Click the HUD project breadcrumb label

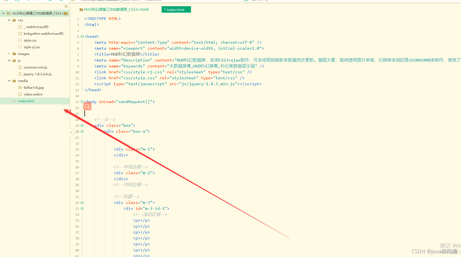coord(116,9)
